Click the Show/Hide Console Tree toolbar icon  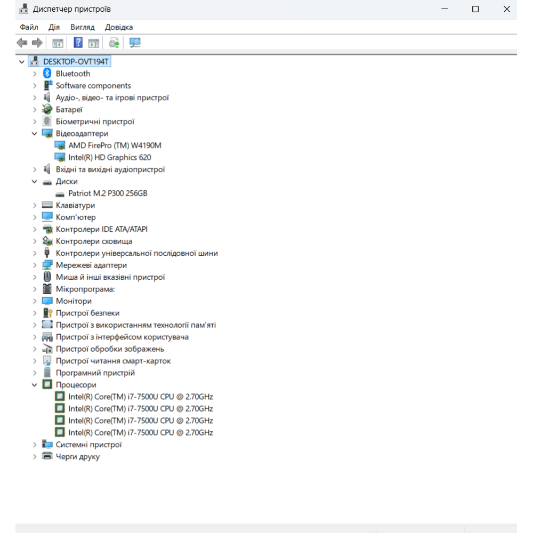coord(58,43)
